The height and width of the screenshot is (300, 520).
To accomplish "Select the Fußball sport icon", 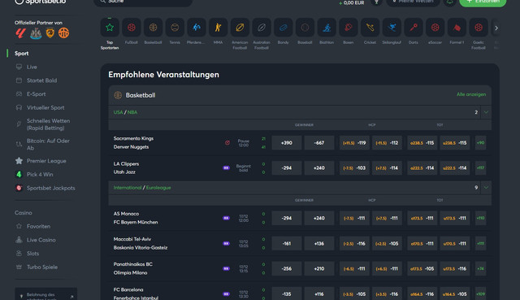I will pos(132,28).
